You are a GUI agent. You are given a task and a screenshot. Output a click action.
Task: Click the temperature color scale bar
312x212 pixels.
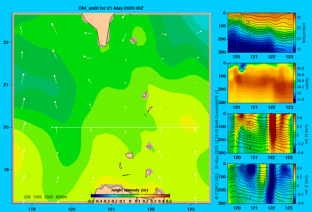point(295,33)
